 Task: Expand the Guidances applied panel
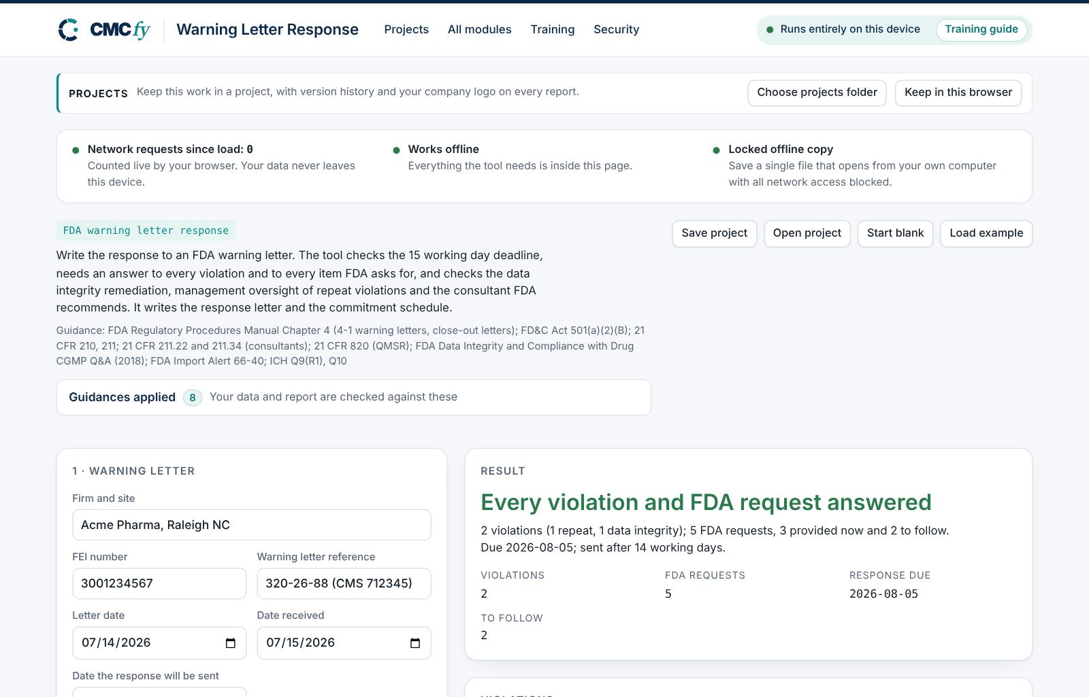354,397
